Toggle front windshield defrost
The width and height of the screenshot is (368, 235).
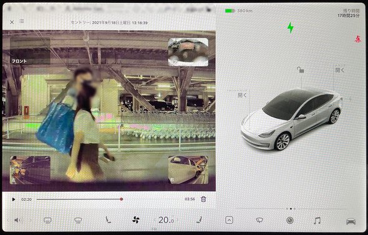tap(47, 221)
